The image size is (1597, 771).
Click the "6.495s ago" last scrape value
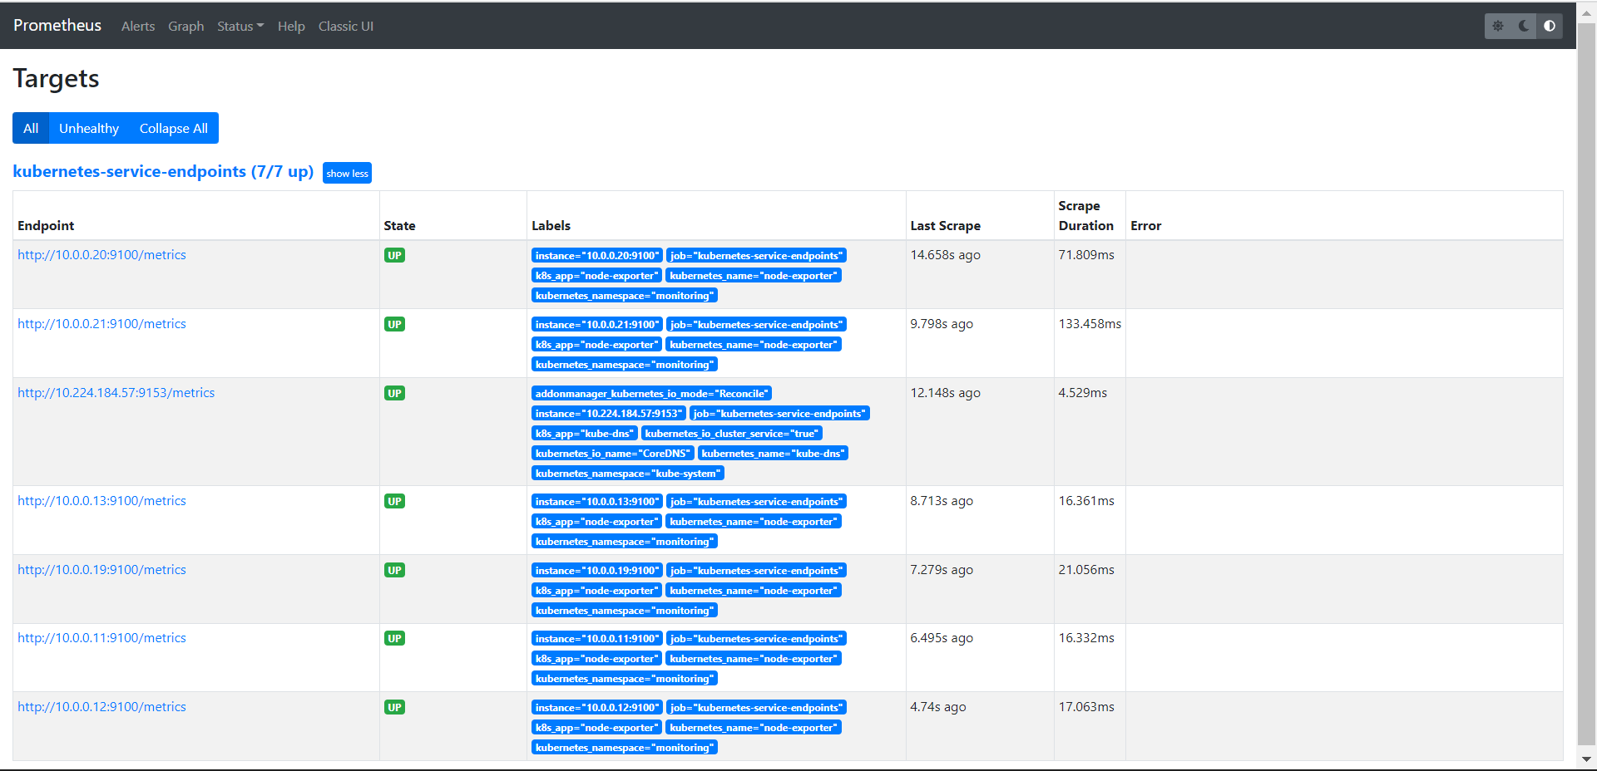pos(942,638)
